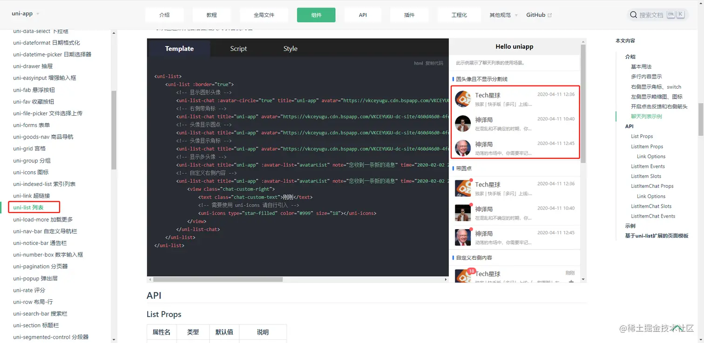The image size is (704, 343).
Task: Open the 教程 nav item
Action: click(x=212, y=15)
